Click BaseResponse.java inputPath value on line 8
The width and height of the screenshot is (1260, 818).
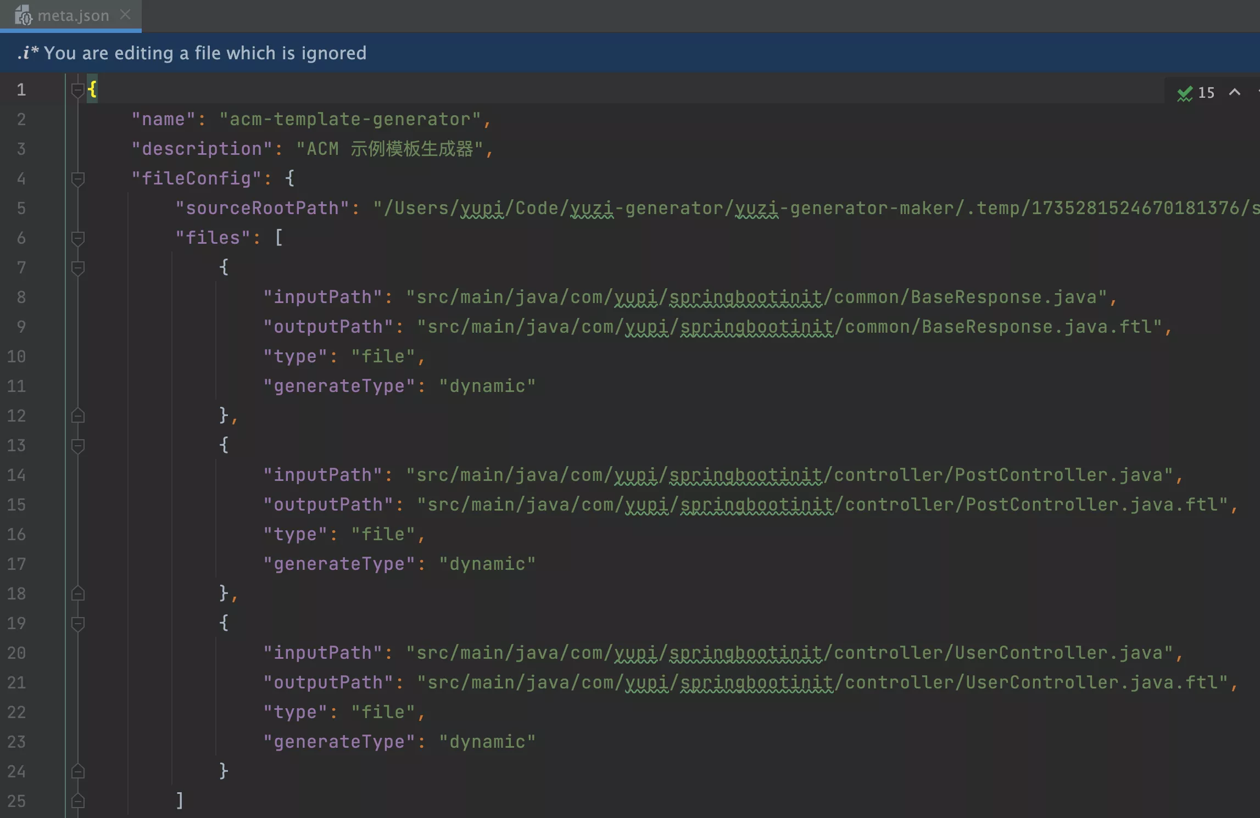[x=756, y=297]
